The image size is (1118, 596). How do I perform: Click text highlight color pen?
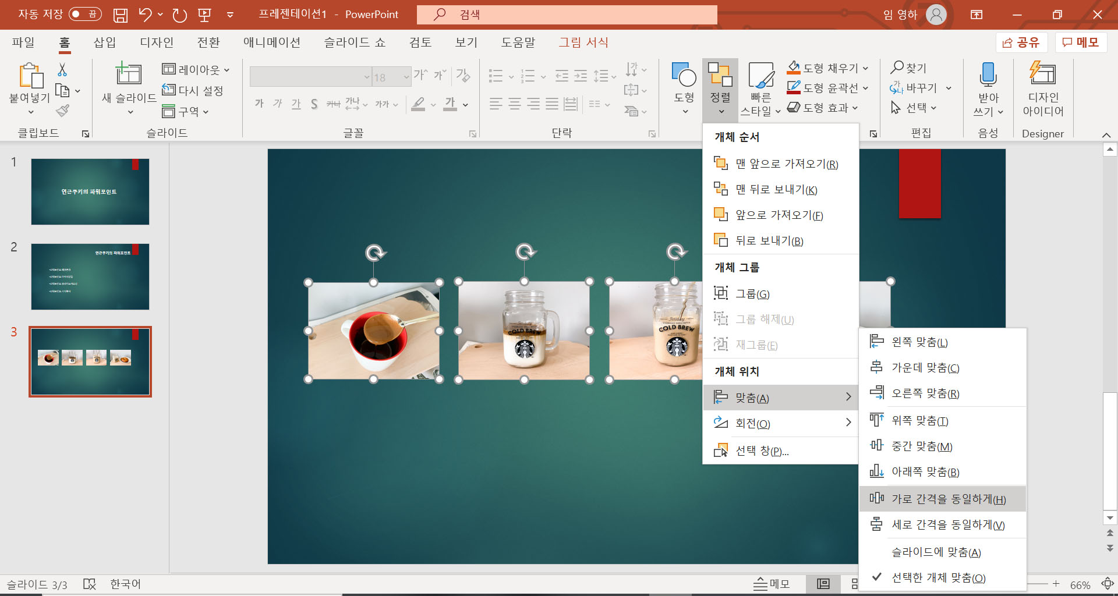418,104
